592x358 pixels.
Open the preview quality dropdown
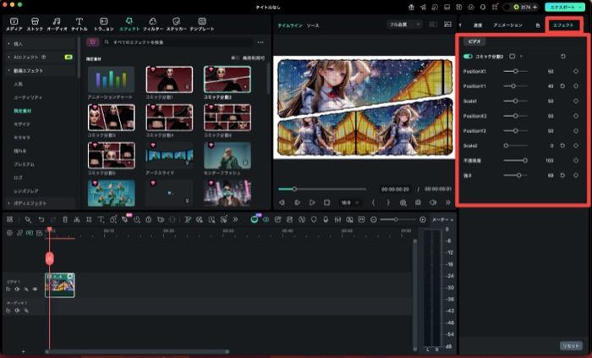click(x=404, y=25)
